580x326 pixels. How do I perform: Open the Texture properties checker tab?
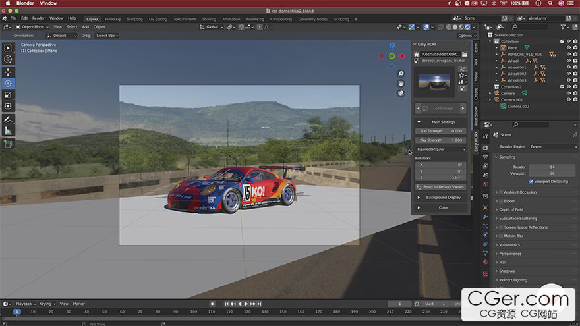click(x=485, y=274)
